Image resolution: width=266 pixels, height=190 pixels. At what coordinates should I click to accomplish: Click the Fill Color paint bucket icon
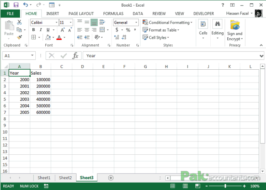point(48,37)
